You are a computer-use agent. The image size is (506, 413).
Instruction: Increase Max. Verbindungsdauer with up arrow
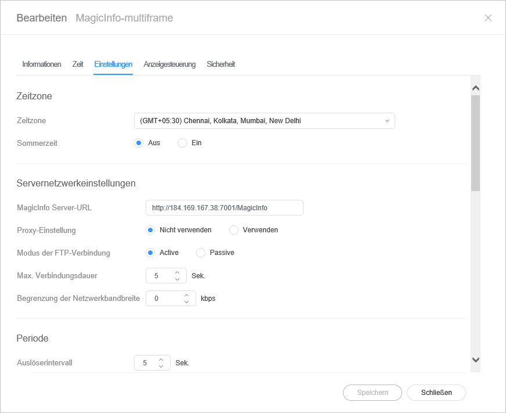coord(178,272)
